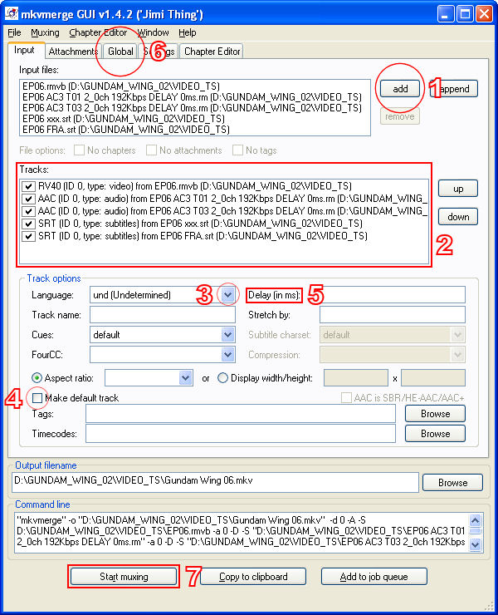Click the remove button
498x615 pixels.
[x=400, y=116]
